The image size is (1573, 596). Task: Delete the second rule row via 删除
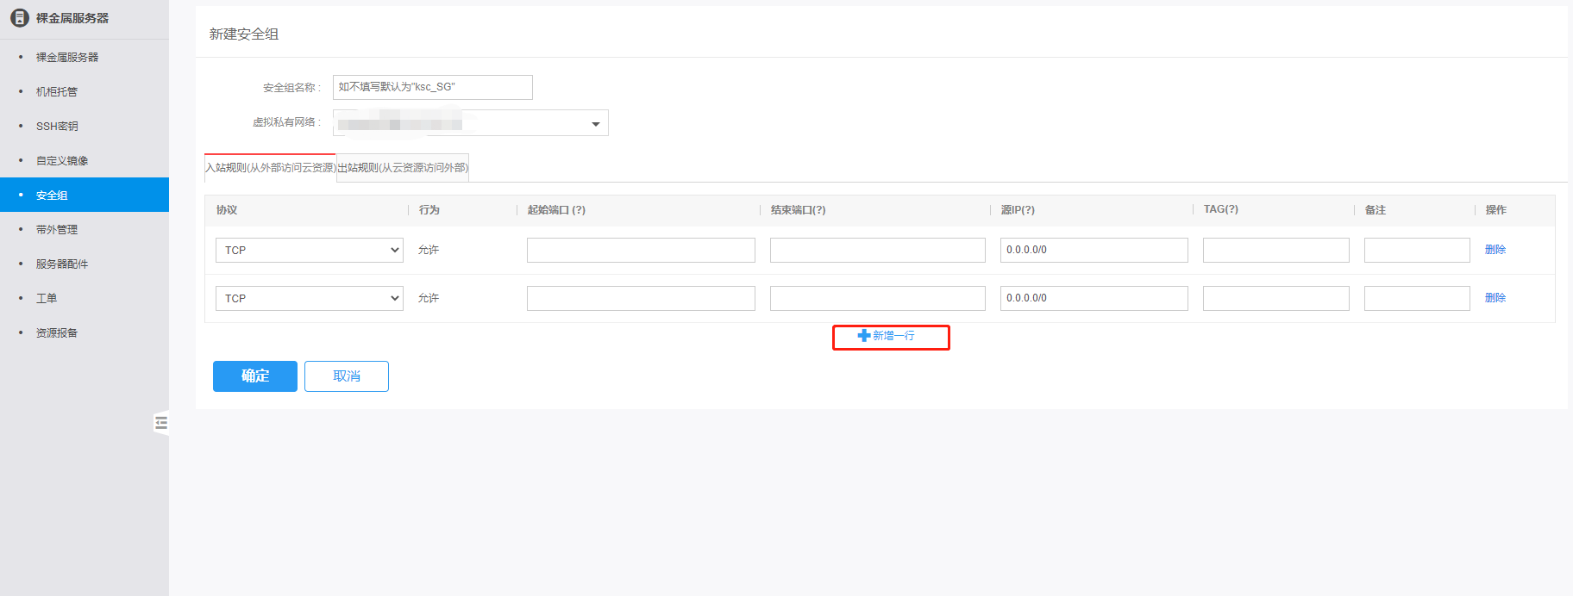point(1495,298)
